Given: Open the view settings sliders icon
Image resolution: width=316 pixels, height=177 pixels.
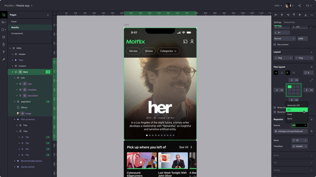Looking at the screenshot, I should pyautogui.click(x=307, y=6).
